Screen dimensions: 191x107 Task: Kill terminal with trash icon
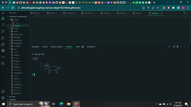178,47
